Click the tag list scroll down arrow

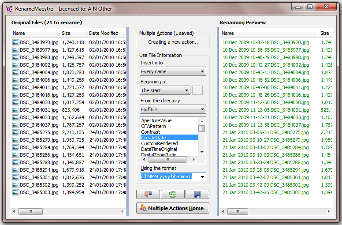[202, 152]
